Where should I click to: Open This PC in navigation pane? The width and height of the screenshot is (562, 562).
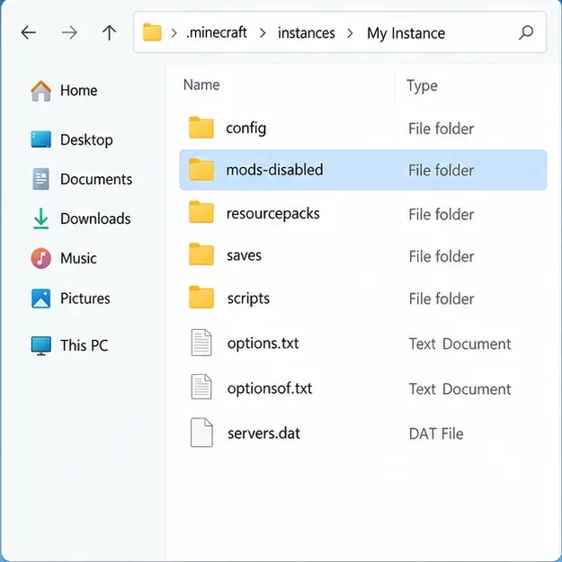[85, 345]
